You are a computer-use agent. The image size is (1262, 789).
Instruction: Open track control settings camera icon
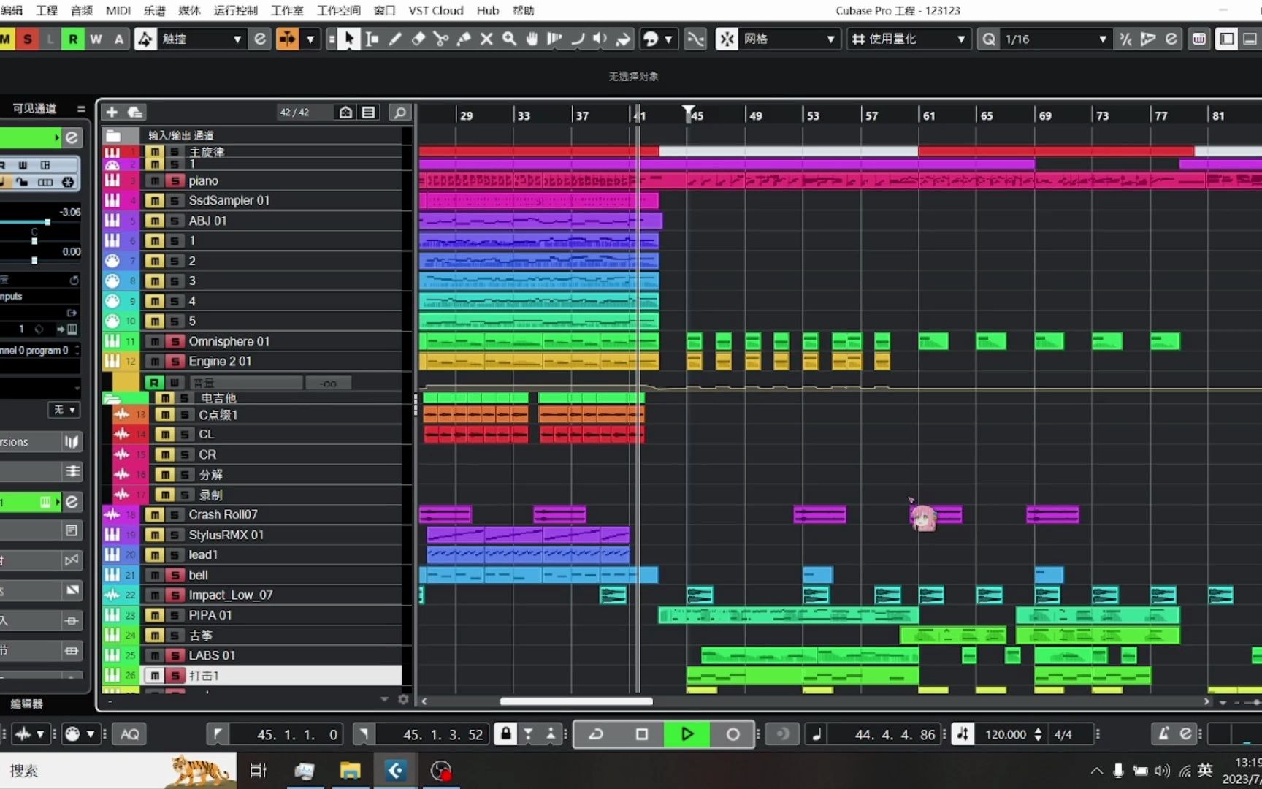point(345,112)
